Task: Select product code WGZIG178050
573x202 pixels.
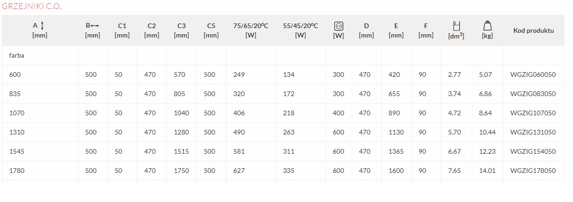Action: [533, 171]
